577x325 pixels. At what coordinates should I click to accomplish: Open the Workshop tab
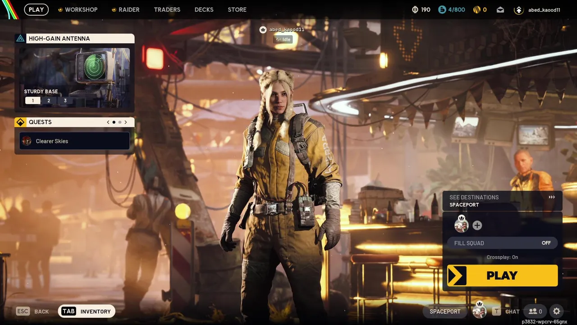point(81,9)
